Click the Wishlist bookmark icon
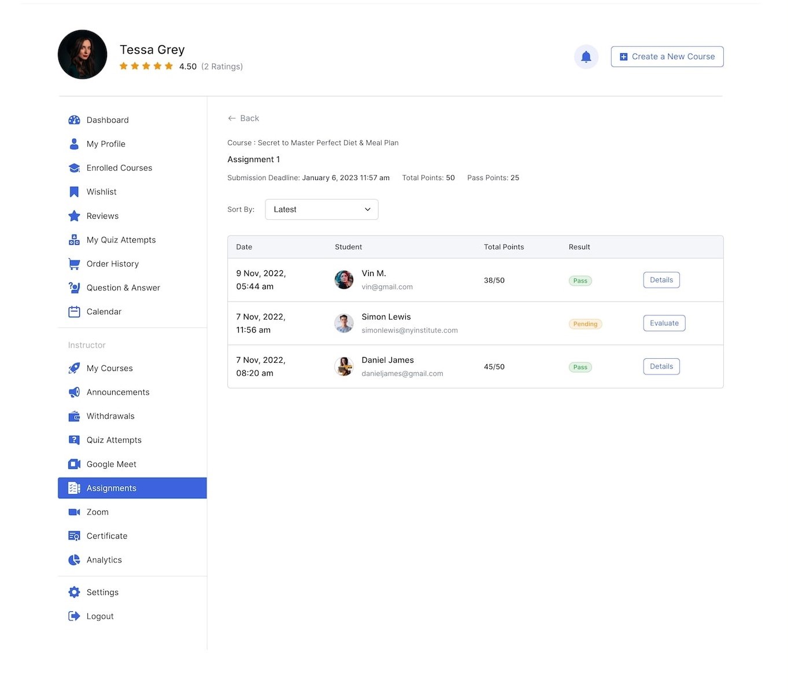 (x=74, y=192)
